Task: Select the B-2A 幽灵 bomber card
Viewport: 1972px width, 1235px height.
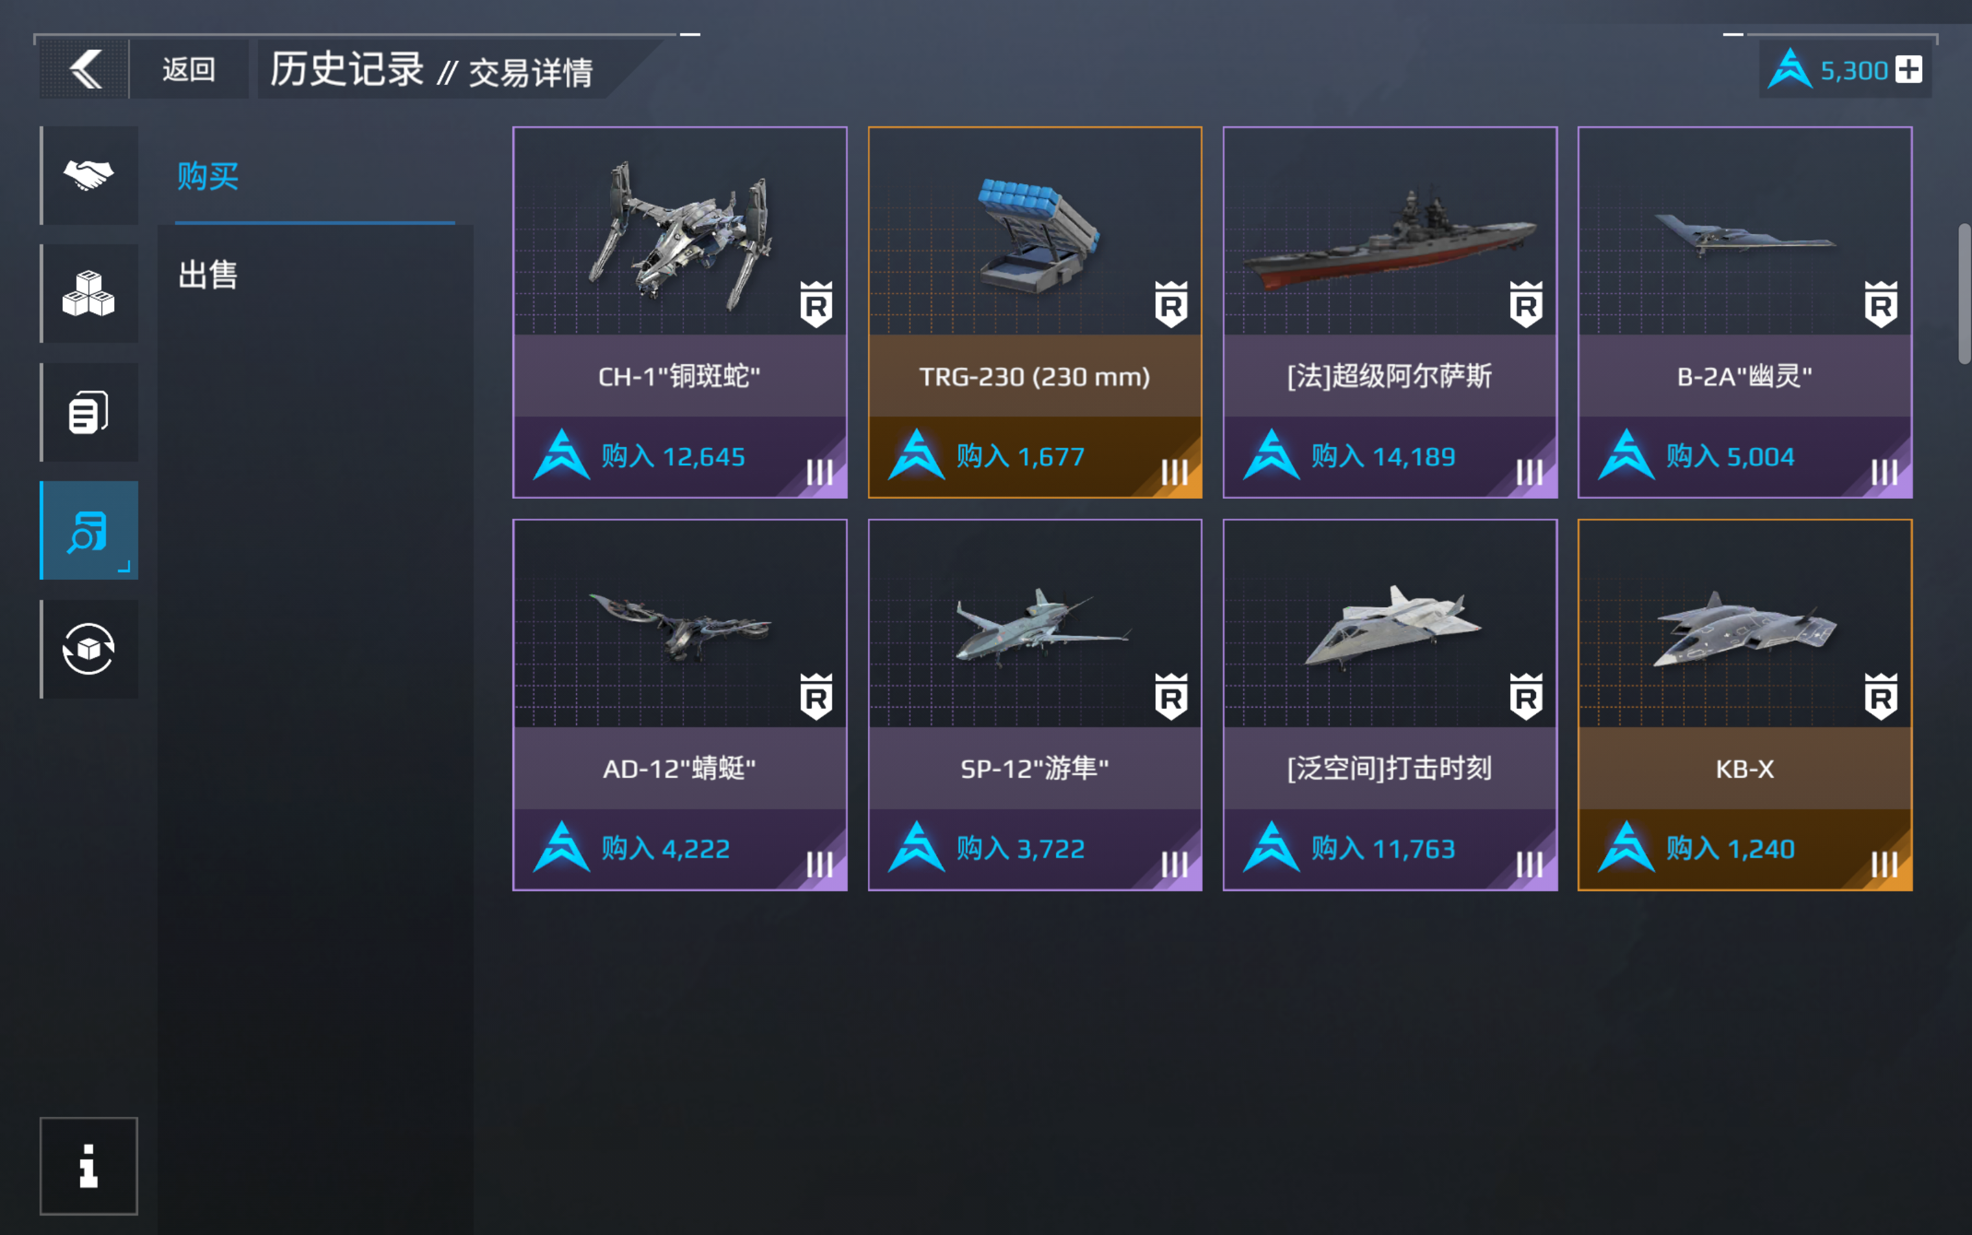Action: [1744, 312]
